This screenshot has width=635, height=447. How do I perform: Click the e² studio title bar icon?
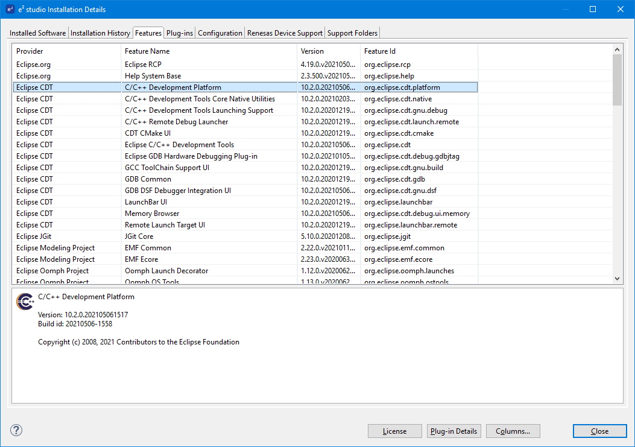point(10,9)
